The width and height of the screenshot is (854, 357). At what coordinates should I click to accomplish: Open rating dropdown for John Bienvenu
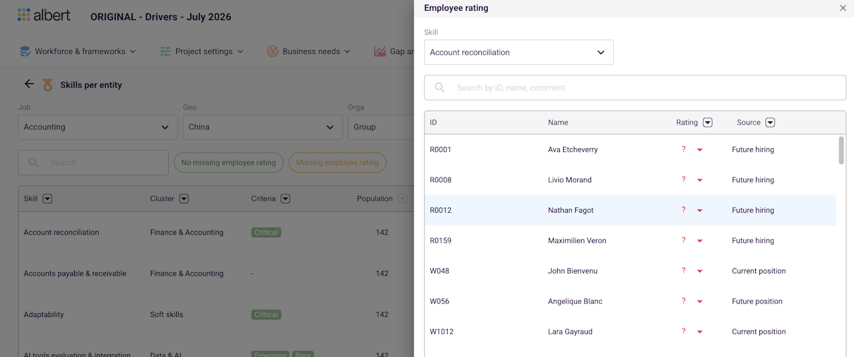[x=700, y=272]
